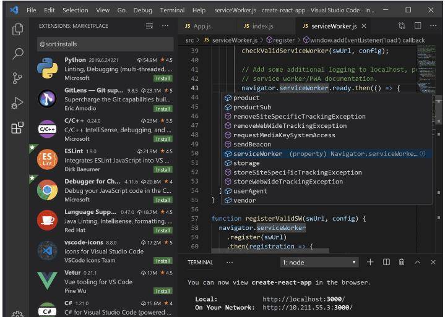Open the Selection menu
Image resolution: width=445 pixels, height=317 pixels.
click(76, 11)
